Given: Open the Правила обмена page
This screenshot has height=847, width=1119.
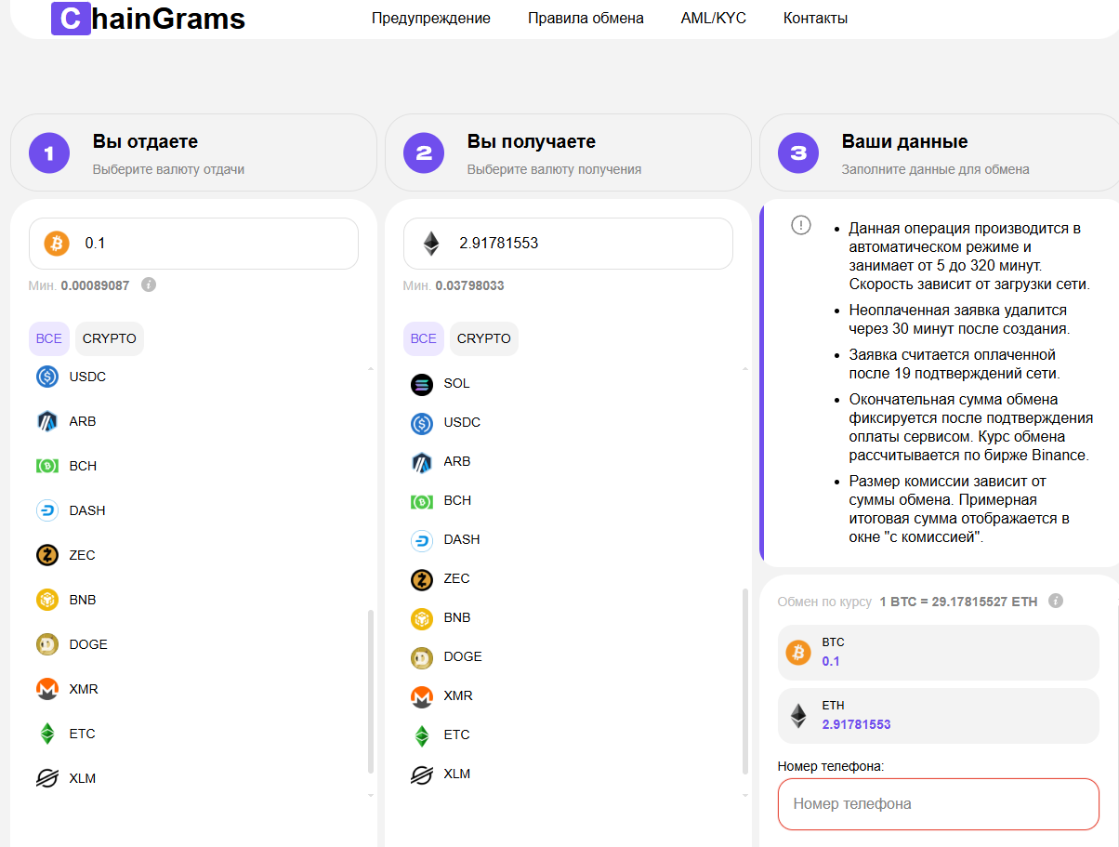Looking at the screenshot, I should 586,19.
